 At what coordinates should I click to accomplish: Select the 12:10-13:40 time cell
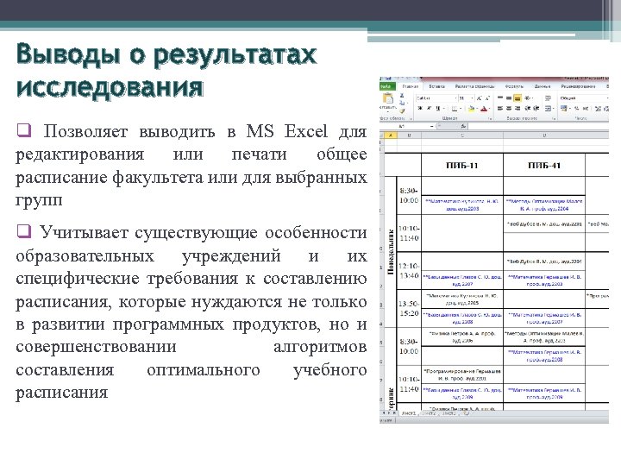[408, 271]
